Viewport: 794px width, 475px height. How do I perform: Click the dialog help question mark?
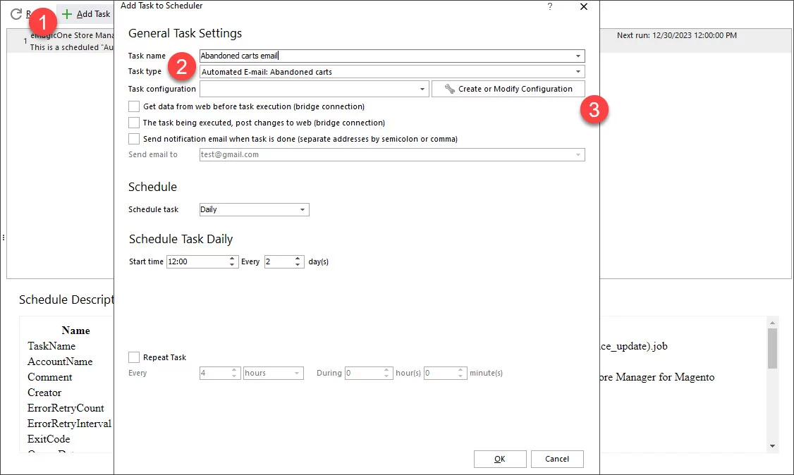point(550,6)
